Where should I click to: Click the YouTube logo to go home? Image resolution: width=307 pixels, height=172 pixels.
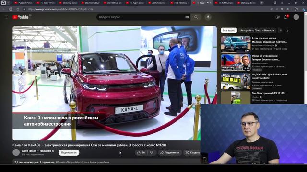click(x=21, y=17)
